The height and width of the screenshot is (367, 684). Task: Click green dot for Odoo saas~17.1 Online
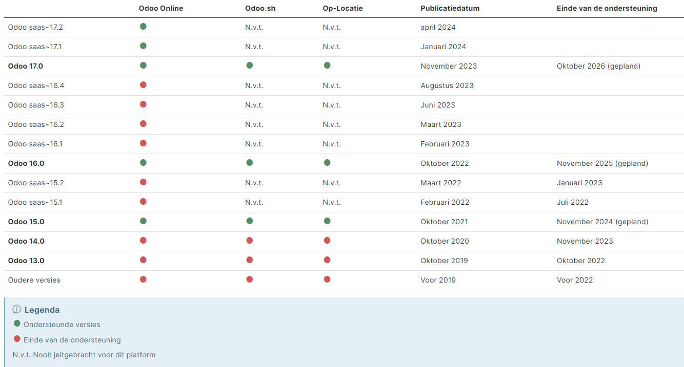coord(143,46)
